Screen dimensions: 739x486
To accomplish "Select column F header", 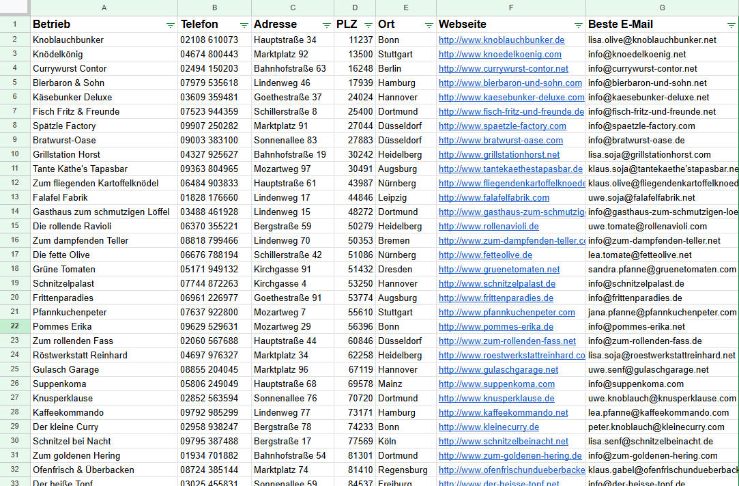I will pyautogui.click(x=510, y=8).
